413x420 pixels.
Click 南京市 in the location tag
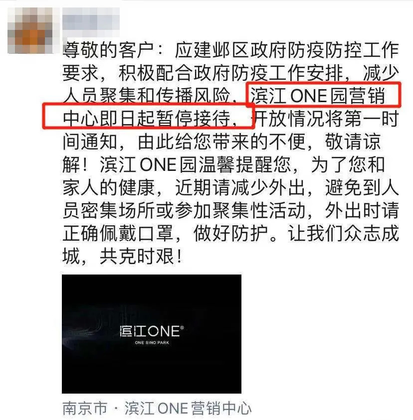pyautogui.click(x=85, y=408)
